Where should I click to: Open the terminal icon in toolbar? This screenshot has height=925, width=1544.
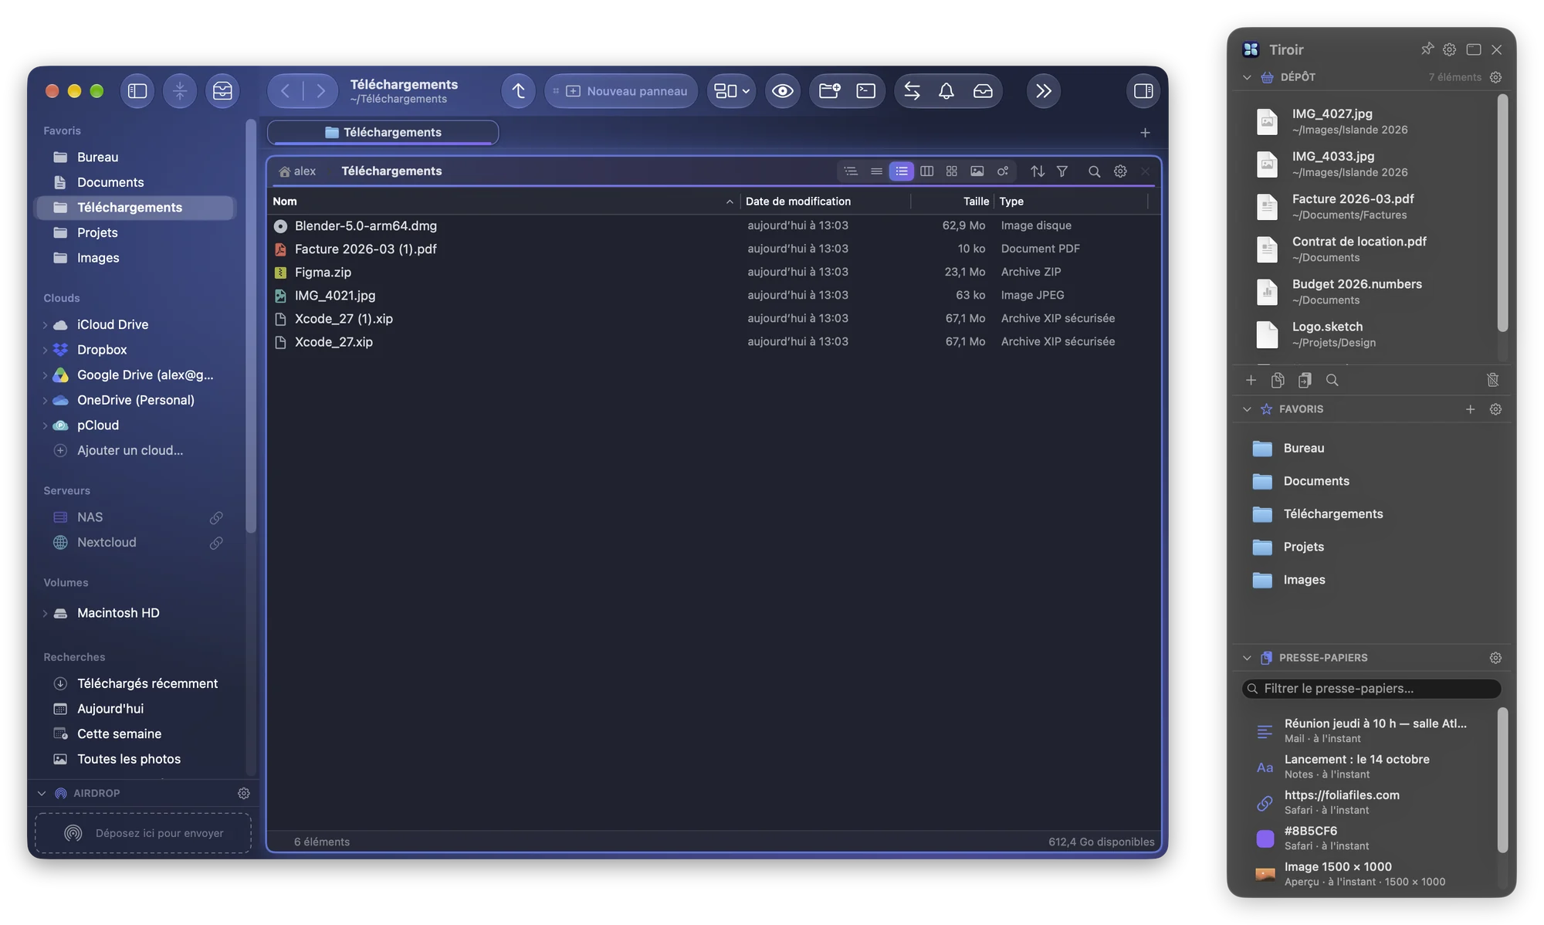pyautogui.click(x=866, y=91)
